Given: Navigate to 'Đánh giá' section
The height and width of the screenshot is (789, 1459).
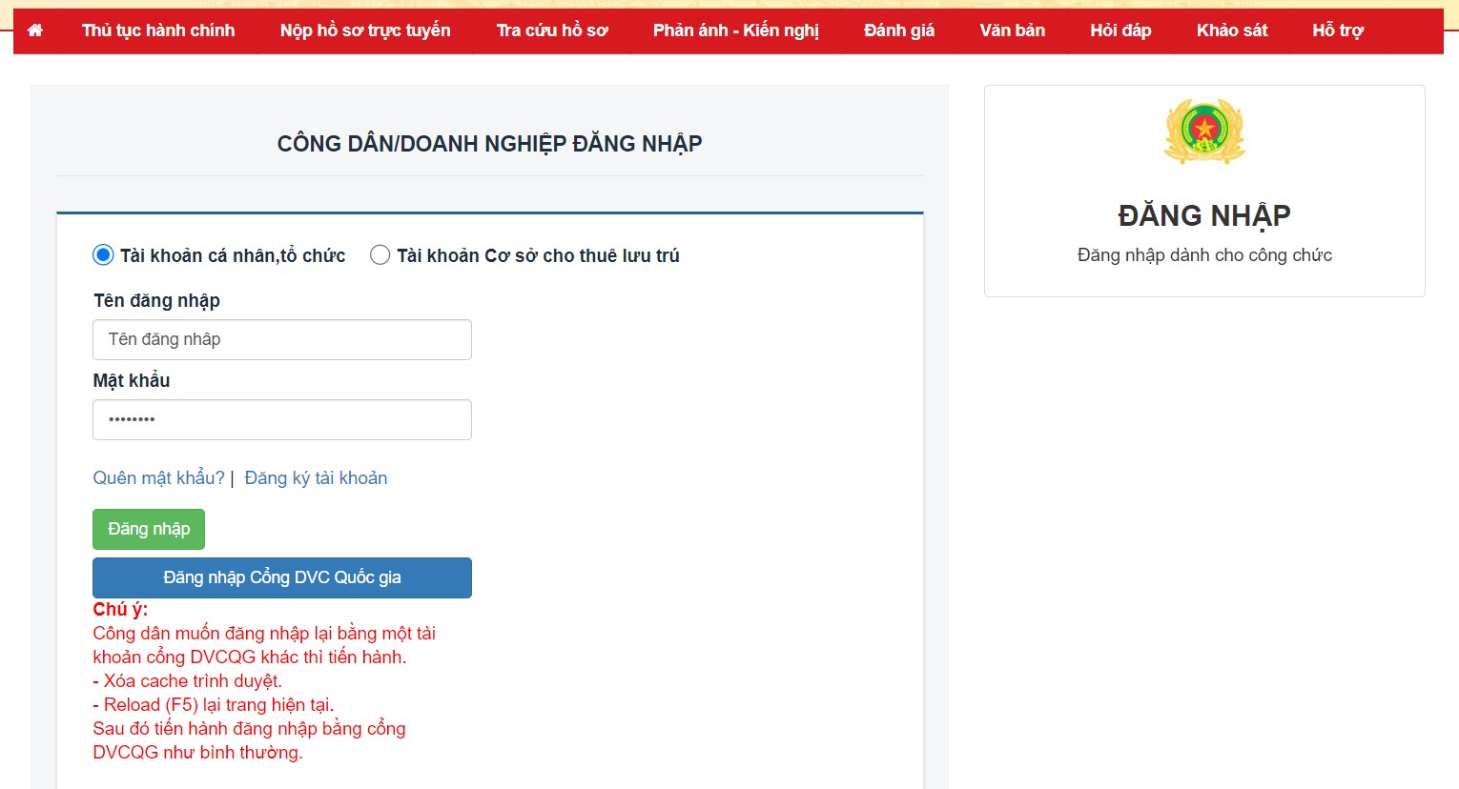Looking at the screenshot, I should 899,30.
